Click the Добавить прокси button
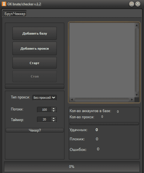Viewport: 144px width, 173px height. (x=35, y=48)
